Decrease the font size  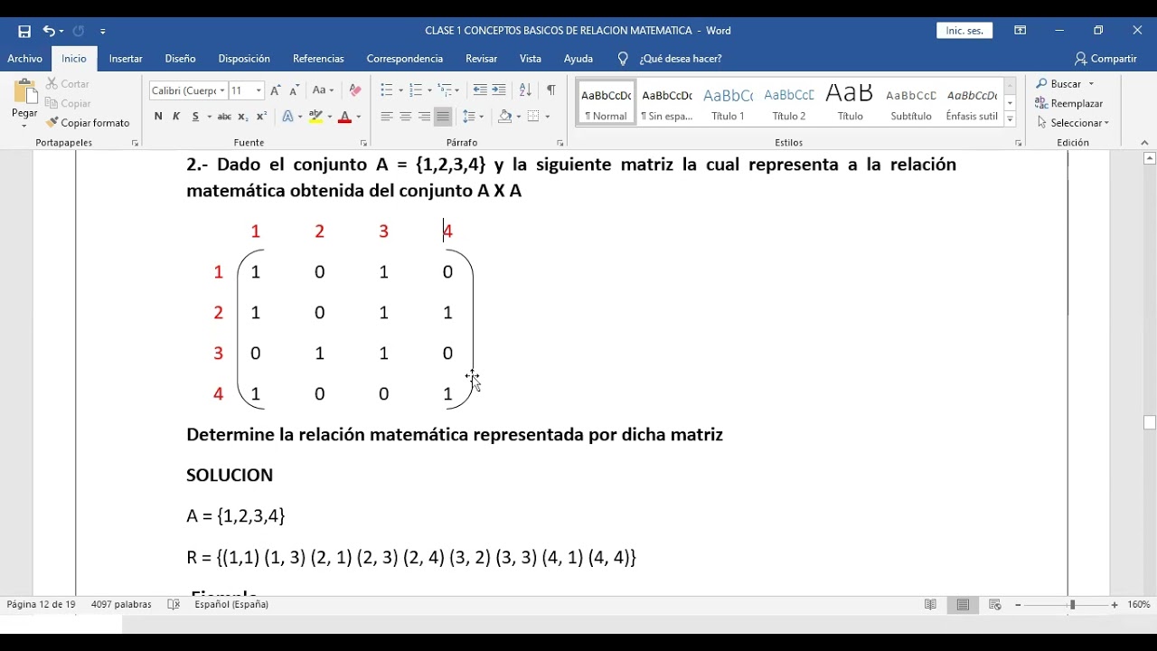[294, 90]
